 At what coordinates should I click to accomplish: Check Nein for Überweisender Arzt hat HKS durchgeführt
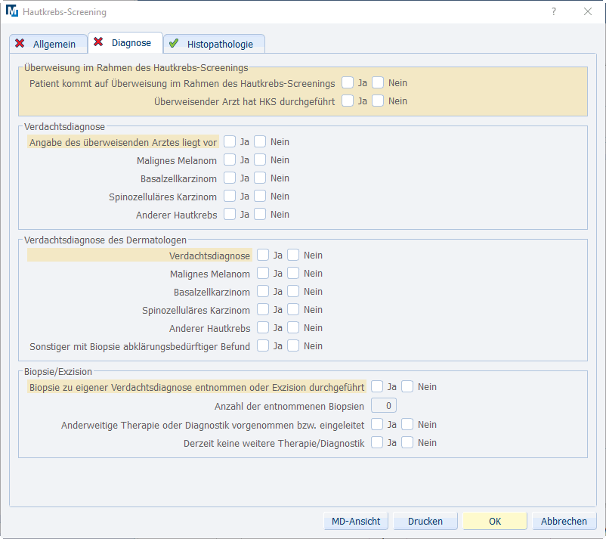point(378,101)
